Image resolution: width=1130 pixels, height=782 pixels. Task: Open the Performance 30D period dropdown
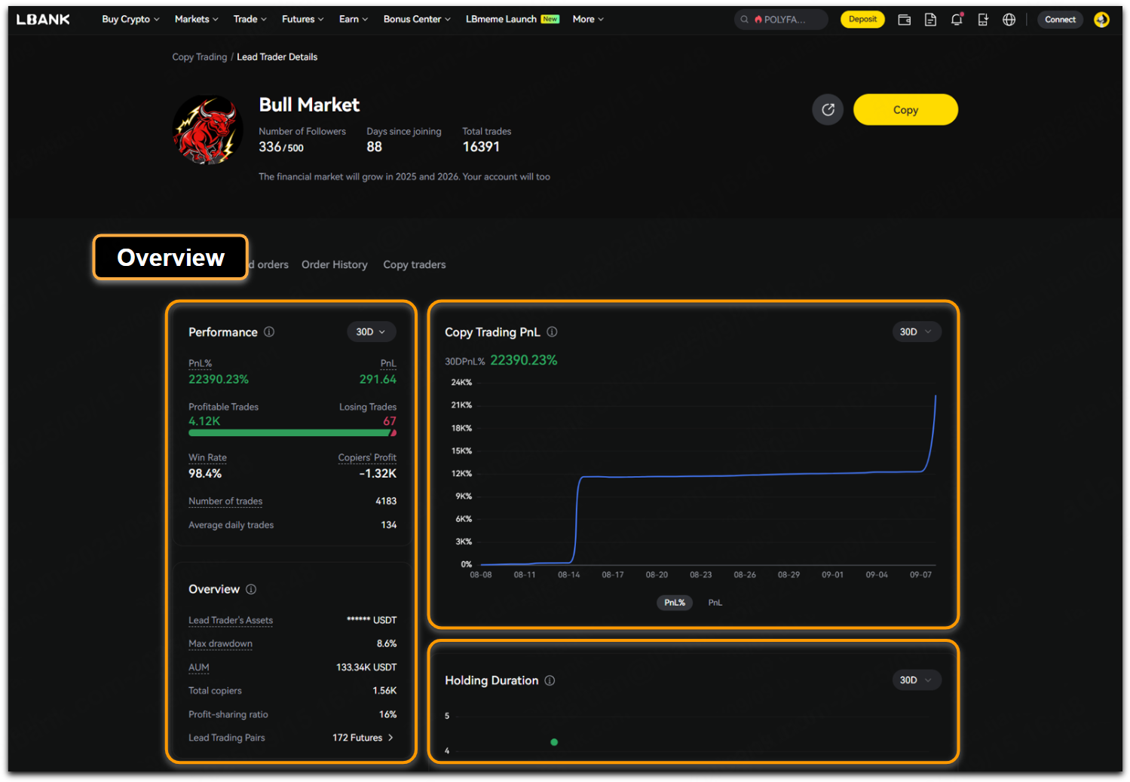tap(371, 332)
